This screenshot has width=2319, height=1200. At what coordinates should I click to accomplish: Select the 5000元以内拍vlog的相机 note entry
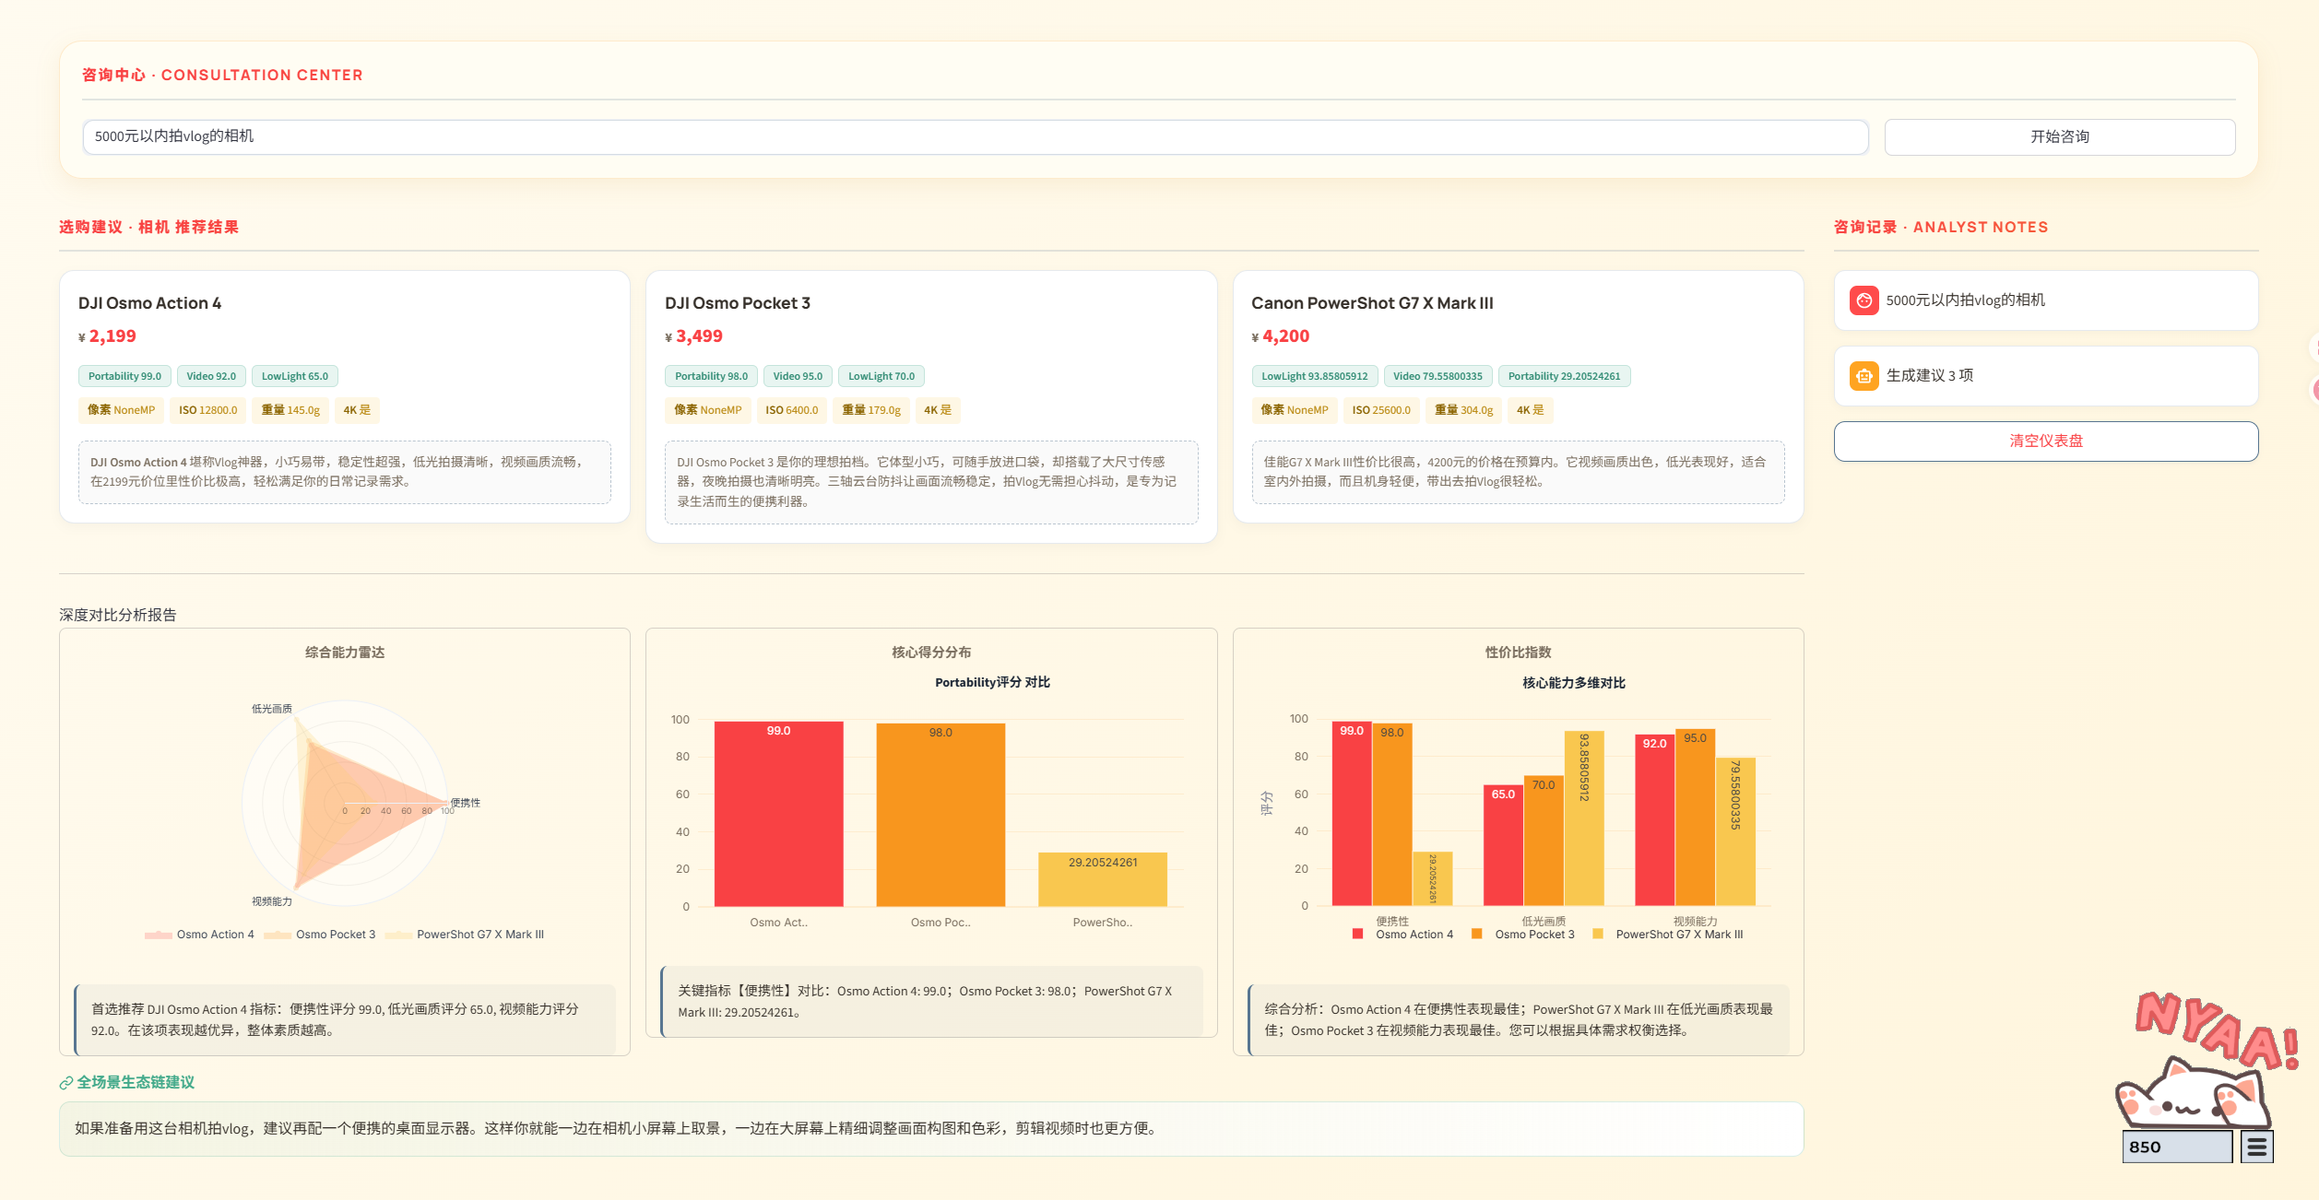[x=2045, y=300]
